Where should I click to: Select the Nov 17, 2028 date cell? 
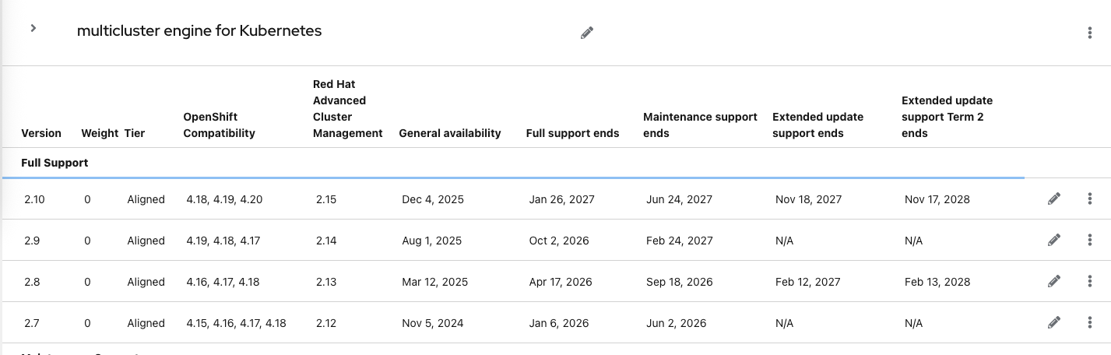coord(937,199)
